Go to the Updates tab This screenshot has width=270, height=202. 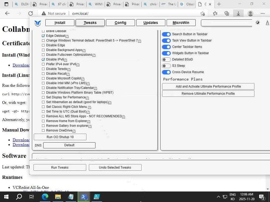tap(151, 23)
